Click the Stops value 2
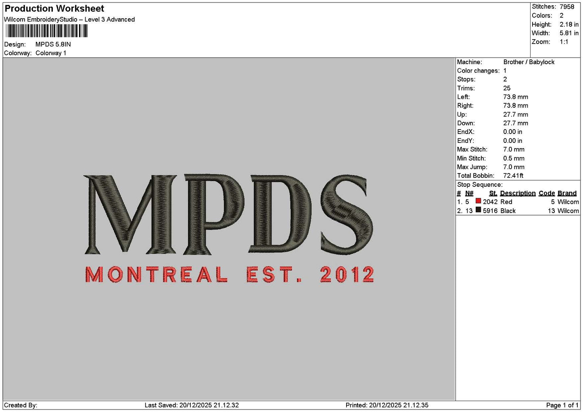This screenshot has width=583, height=412. (x=505, y=79)
